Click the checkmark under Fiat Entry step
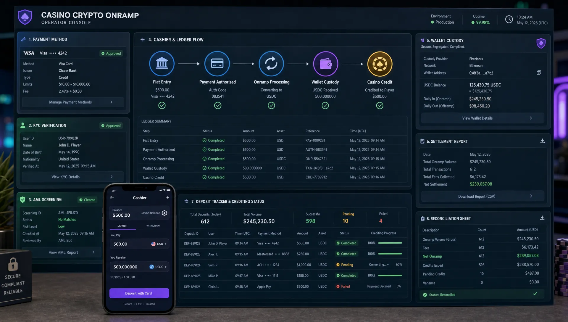Screen dimensions: 568x322 pos(162,105)
